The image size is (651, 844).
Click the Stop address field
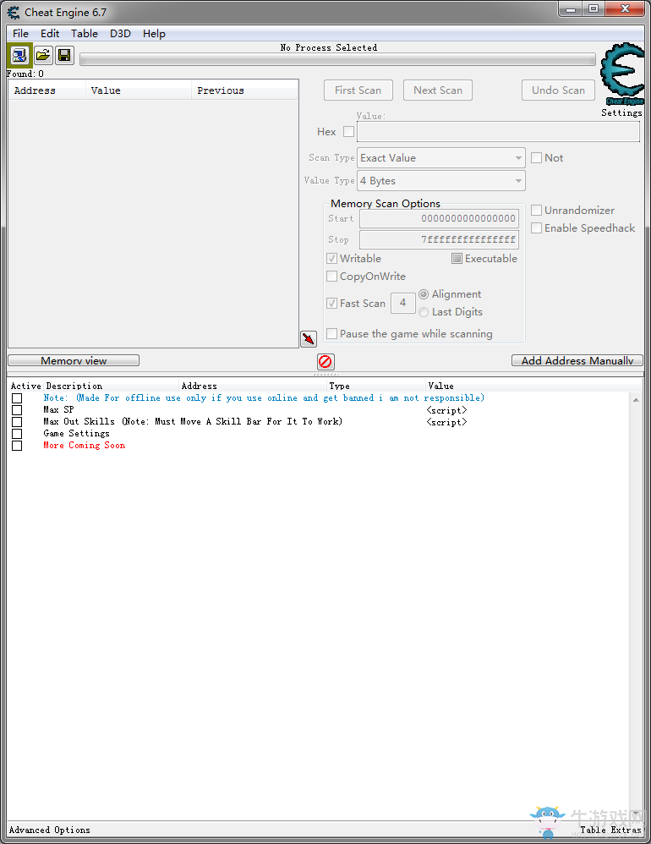[439, 239]
